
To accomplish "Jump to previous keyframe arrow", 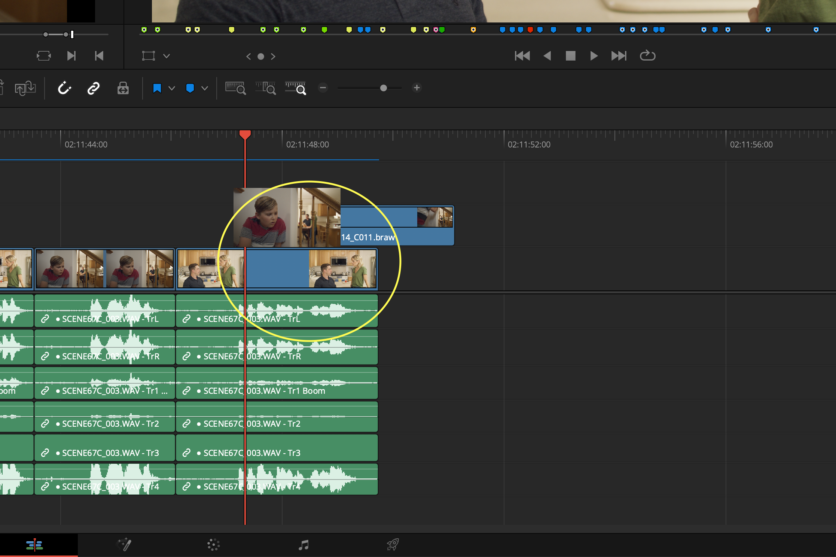I will (x=248, y=57).
